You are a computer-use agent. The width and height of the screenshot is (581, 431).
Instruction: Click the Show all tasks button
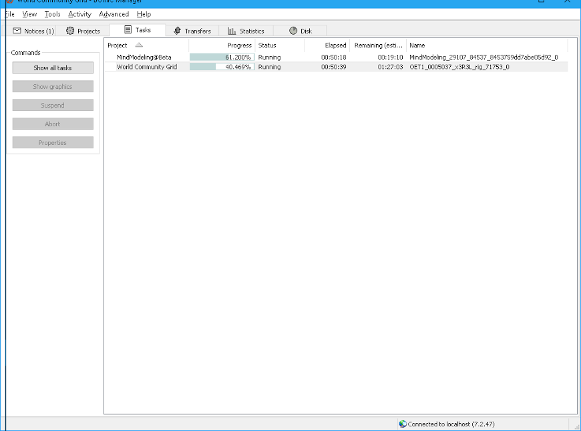[x=53, y=68]
